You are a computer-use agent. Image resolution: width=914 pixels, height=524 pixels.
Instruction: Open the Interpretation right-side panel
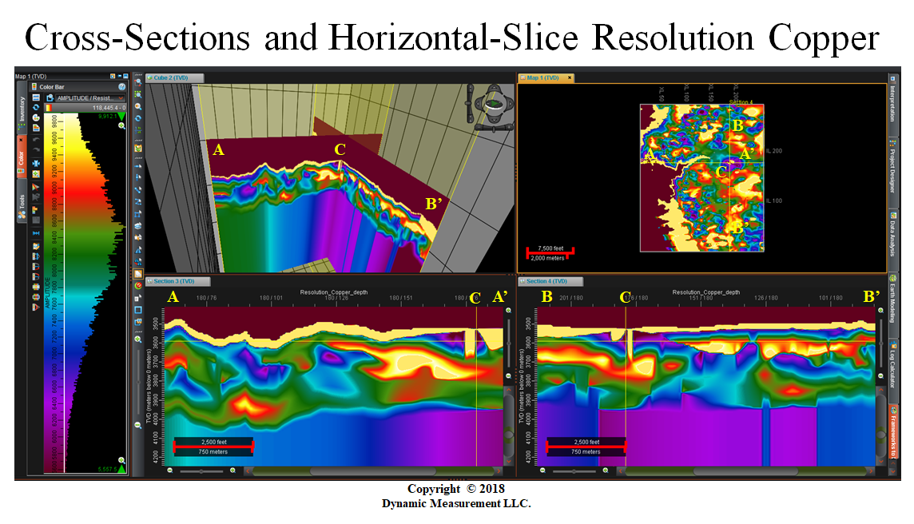click(x=892, y=104)
